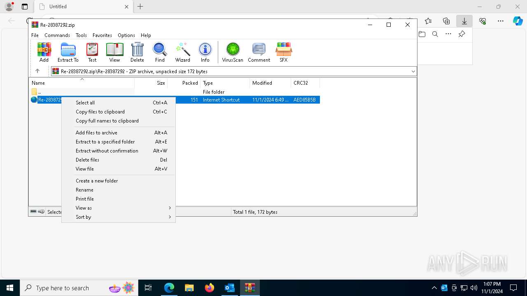Screen dimensions: 527x296
Task: Choose Delete files in context menu
Action: 119,160
